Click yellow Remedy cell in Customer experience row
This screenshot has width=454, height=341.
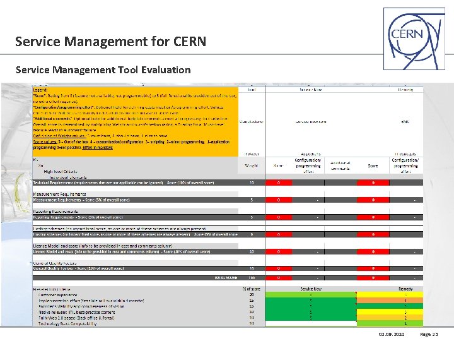[390, 295]
